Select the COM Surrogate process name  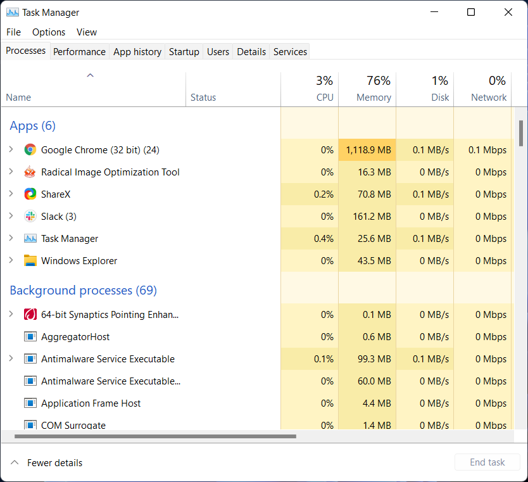(x=73, y=425)
